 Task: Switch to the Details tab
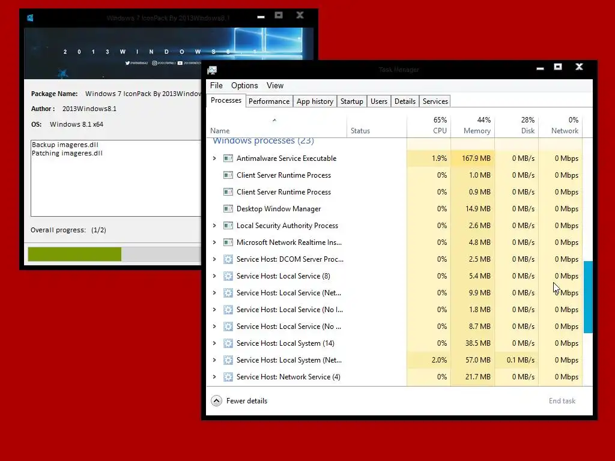point(405,101)
